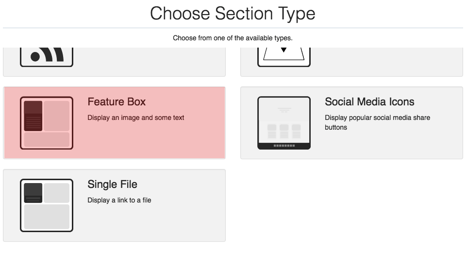The width and height of the screenshot is (467, 253).
Task: Click "Display a link to a file" description
Action: pos(119,200)
